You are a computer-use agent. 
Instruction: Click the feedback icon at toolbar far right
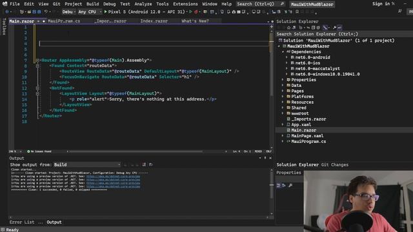click(x=400, y=12)
